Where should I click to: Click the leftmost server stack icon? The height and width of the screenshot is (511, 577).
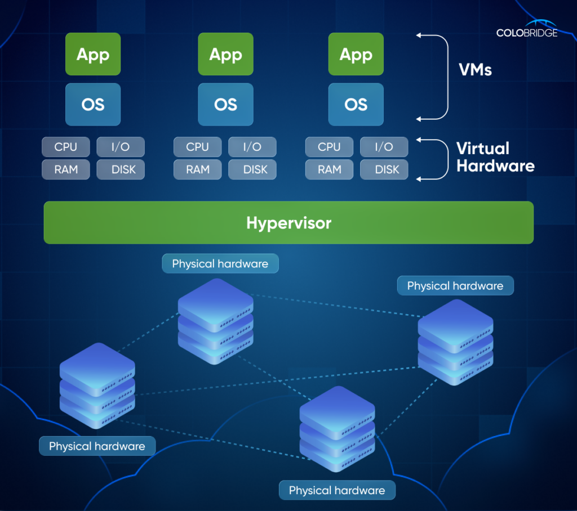[x=97, y=386]
